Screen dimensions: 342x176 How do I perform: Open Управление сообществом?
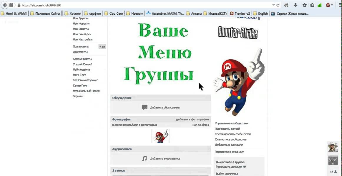point(231,123)
